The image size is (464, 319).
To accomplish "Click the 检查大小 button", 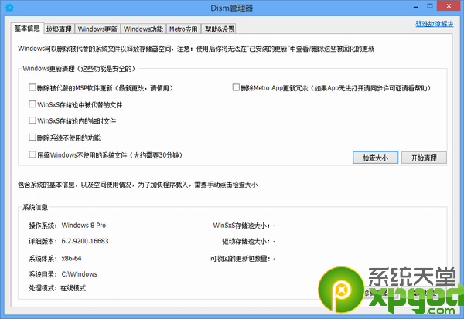I will [375, 158].
